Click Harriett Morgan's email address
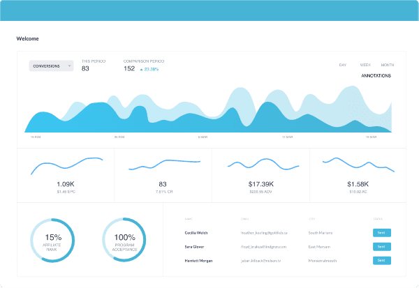Screen dimensions: 419x288 tap(258, 260)
